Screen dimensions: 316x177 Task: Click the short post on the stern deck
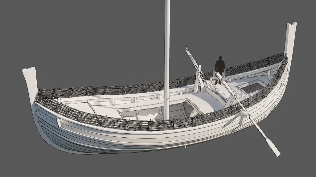(x=269, y=75)
